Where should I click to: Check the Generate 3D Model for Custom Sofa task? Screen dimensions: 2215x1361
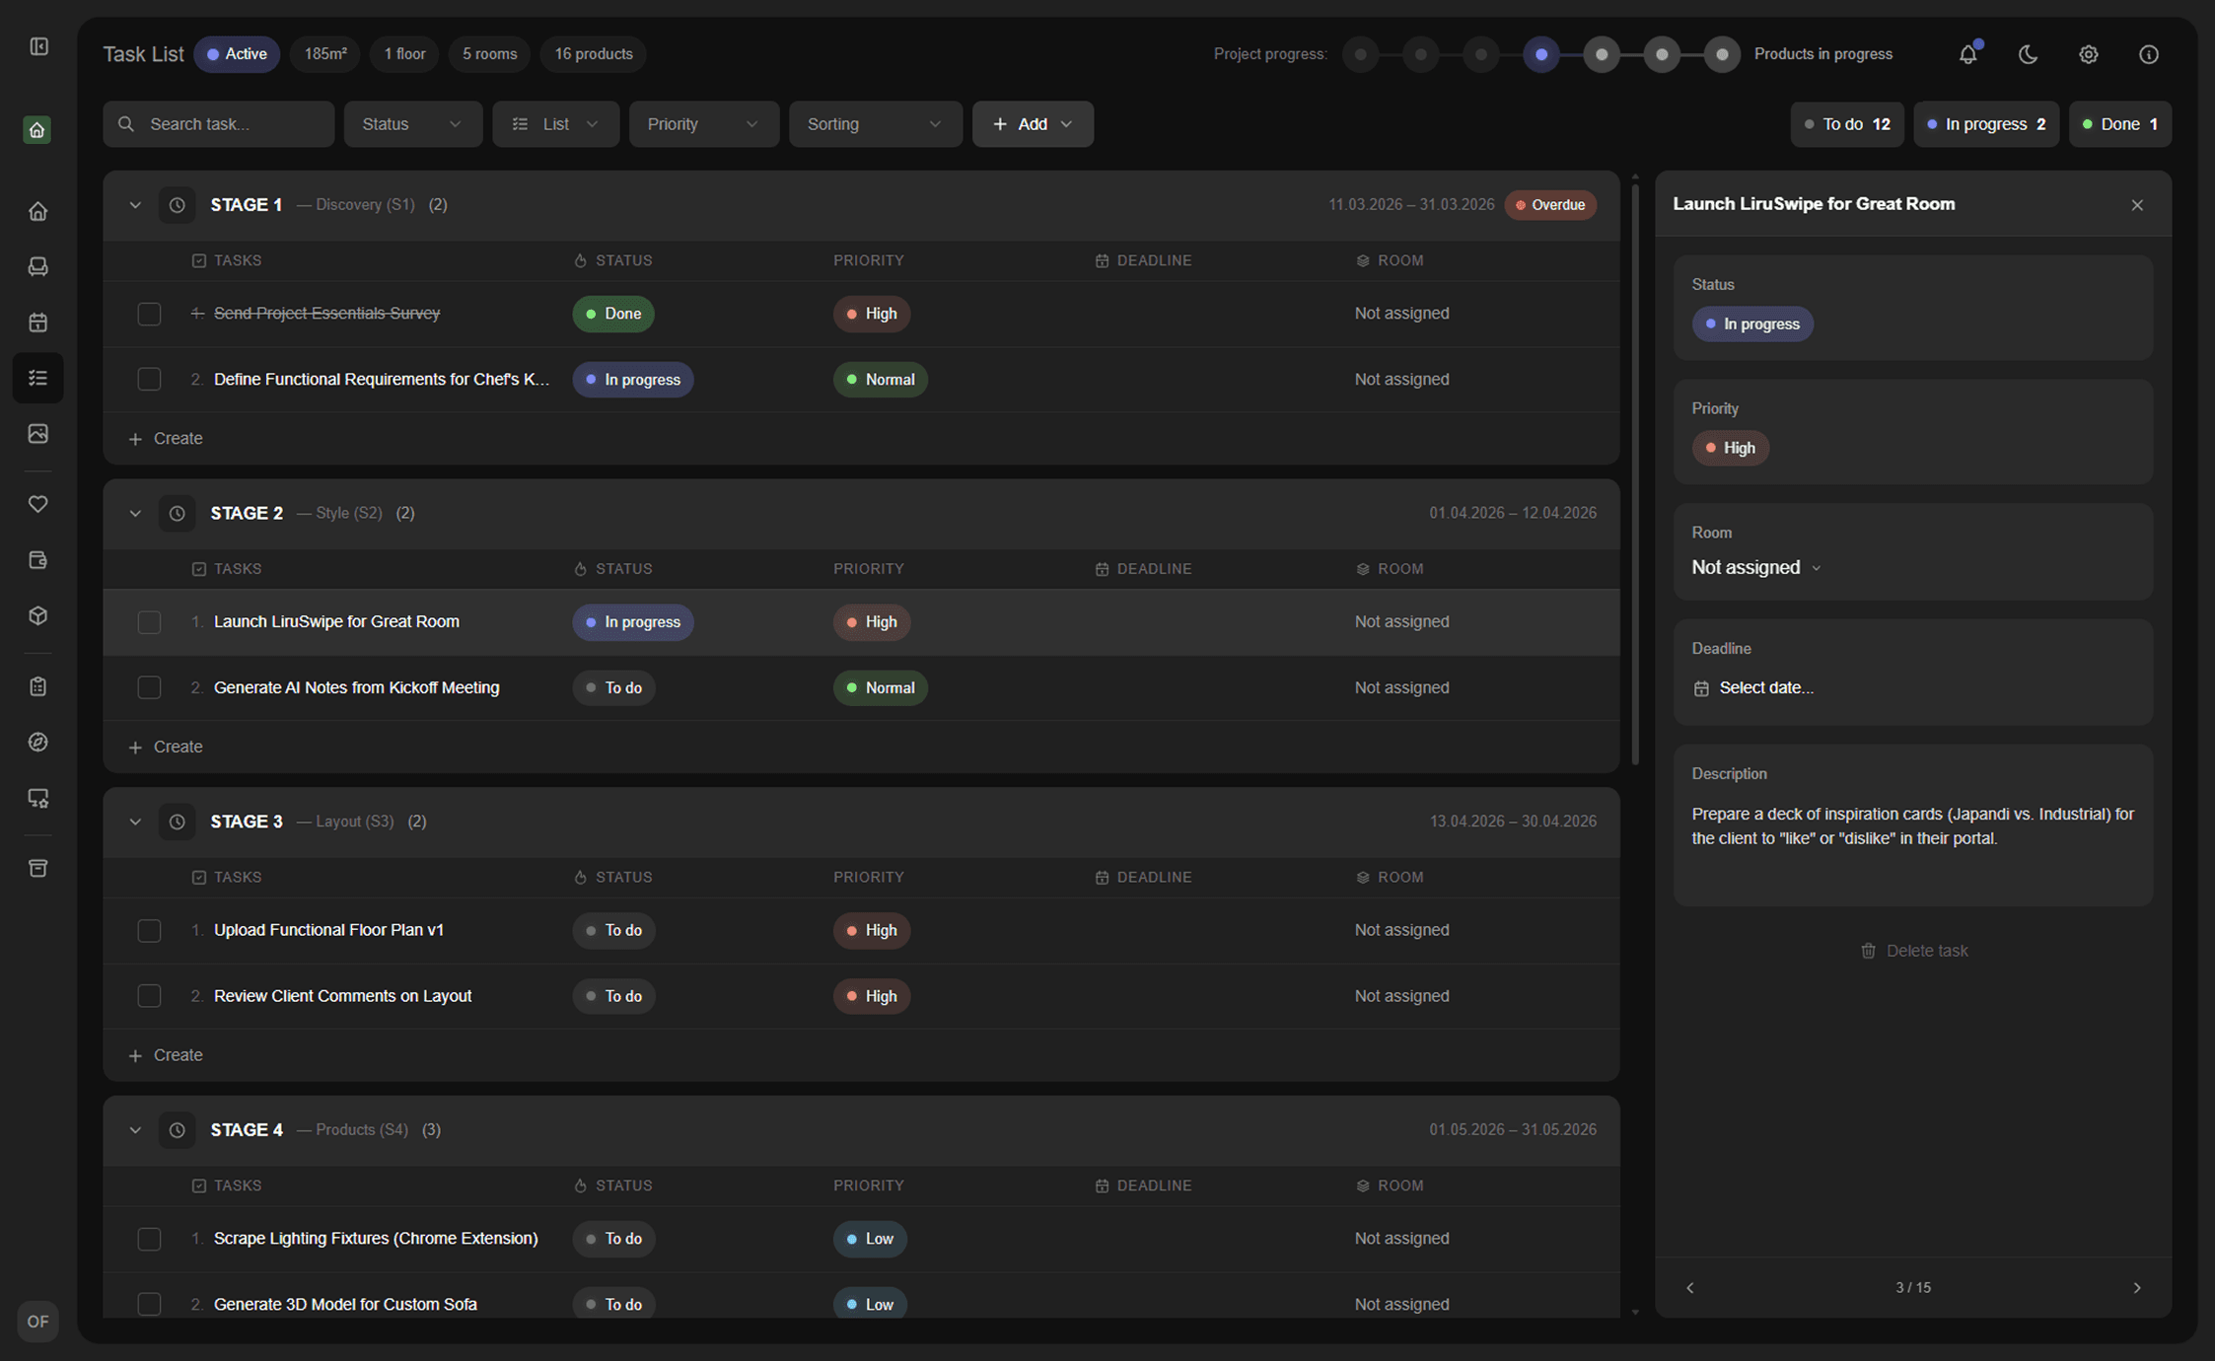coord(149,1303)
